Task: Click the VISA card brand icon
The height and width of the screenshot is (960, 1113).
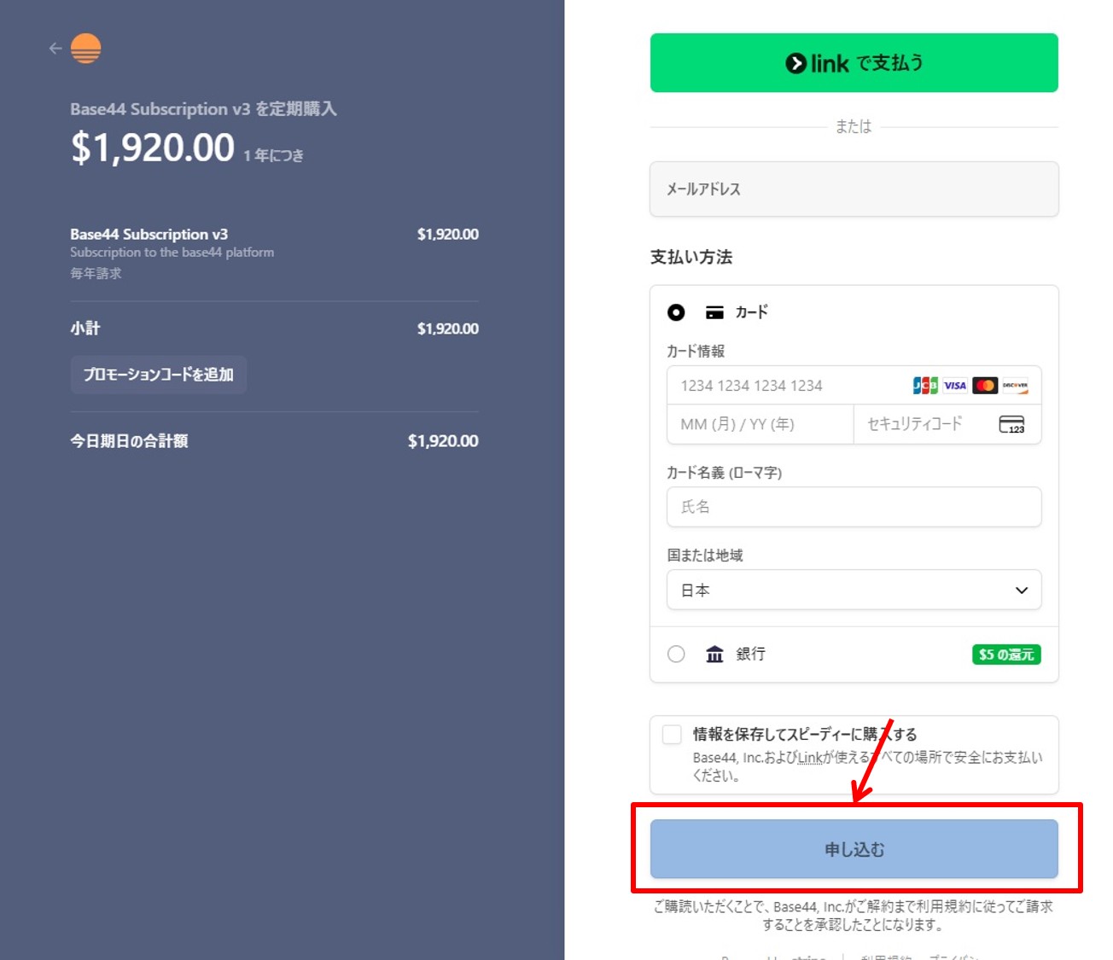Action: [955, 386]
